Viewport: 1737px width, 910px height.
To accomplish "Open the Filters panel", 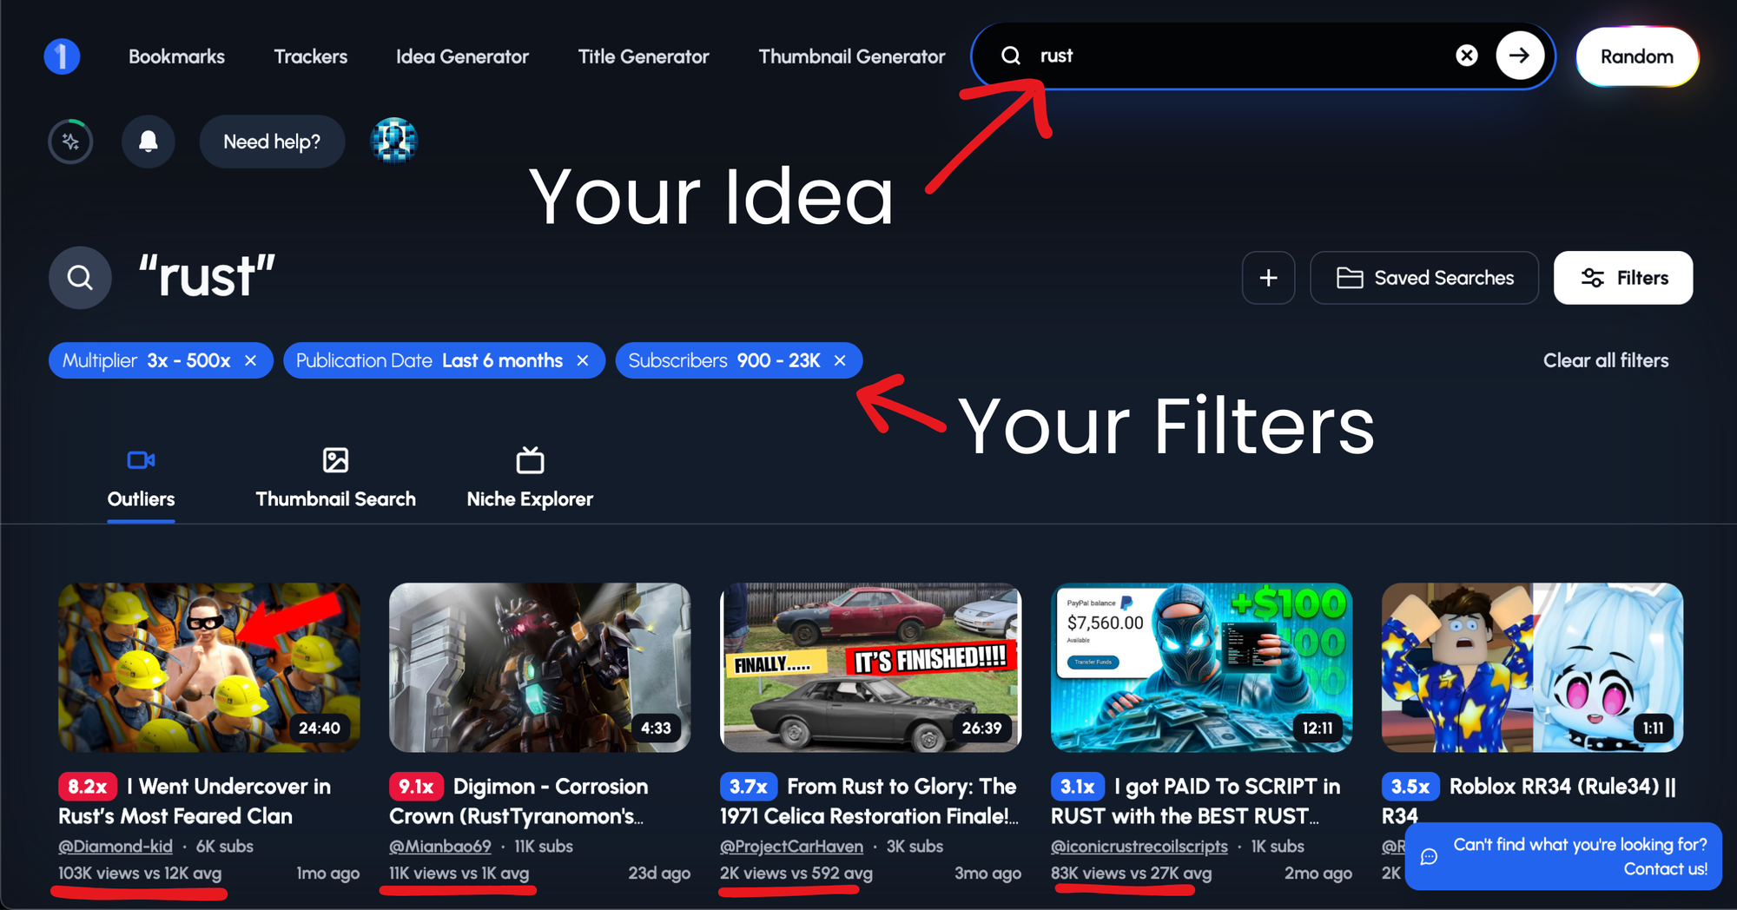I will point(1622,278).
